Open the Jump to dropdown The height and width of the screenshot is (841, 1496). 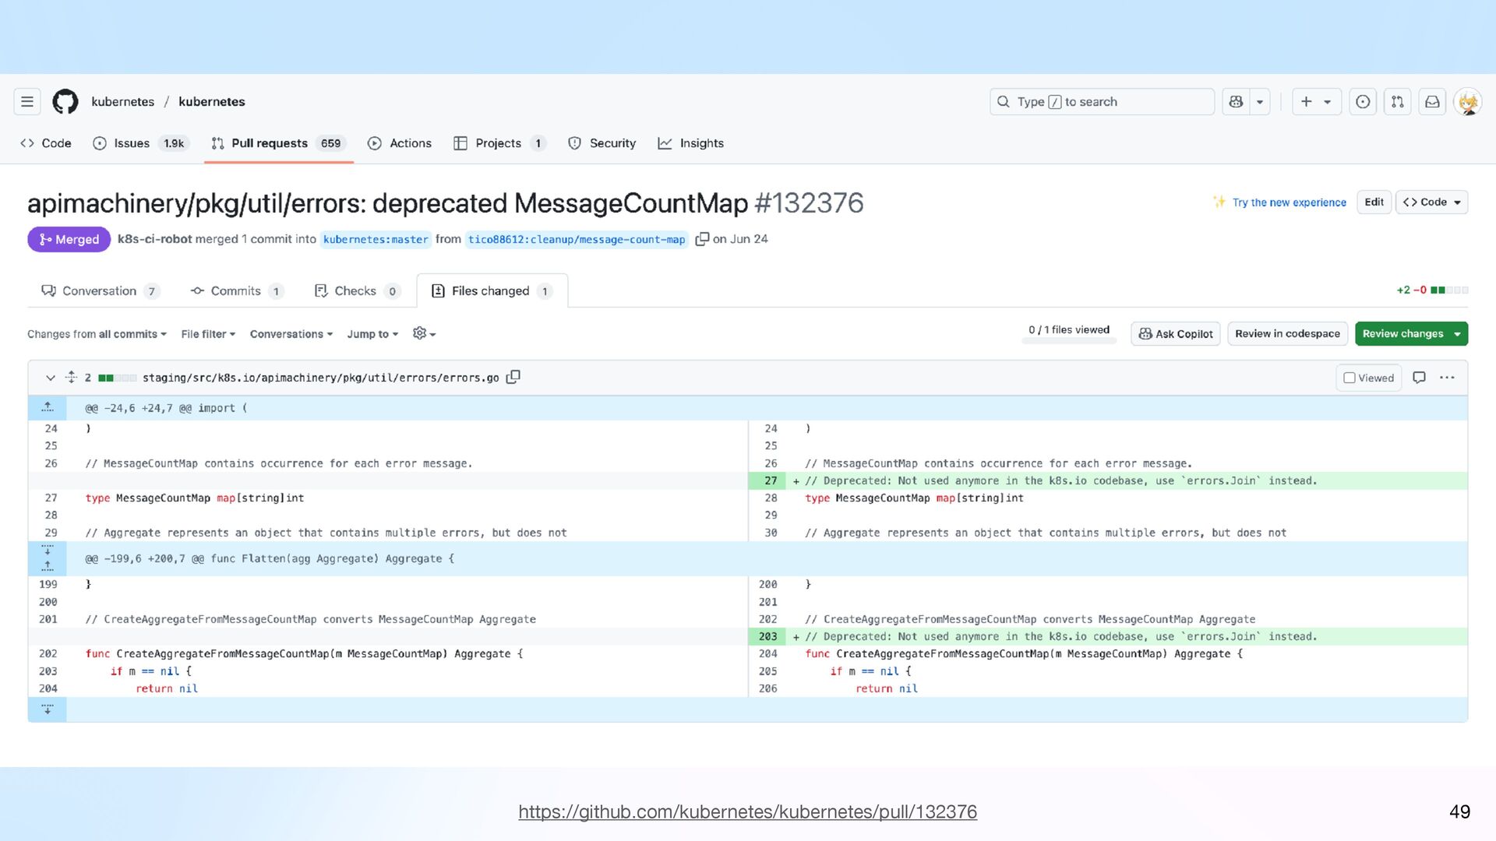coord(372,334)
